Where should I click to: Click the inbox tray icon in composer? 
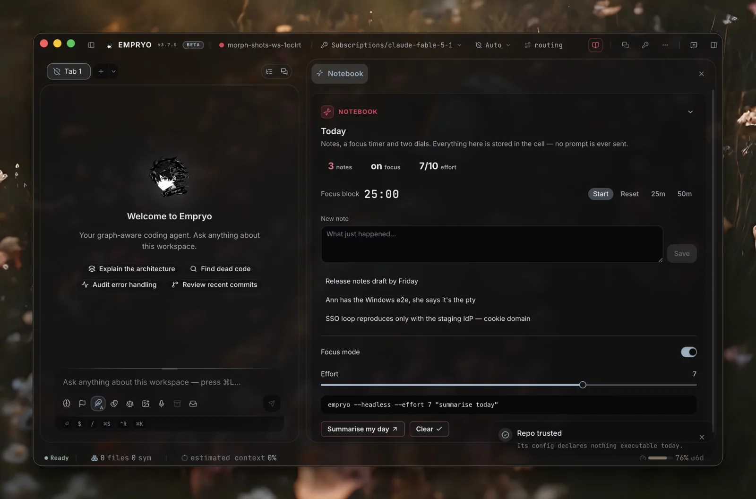click(193, 404)
